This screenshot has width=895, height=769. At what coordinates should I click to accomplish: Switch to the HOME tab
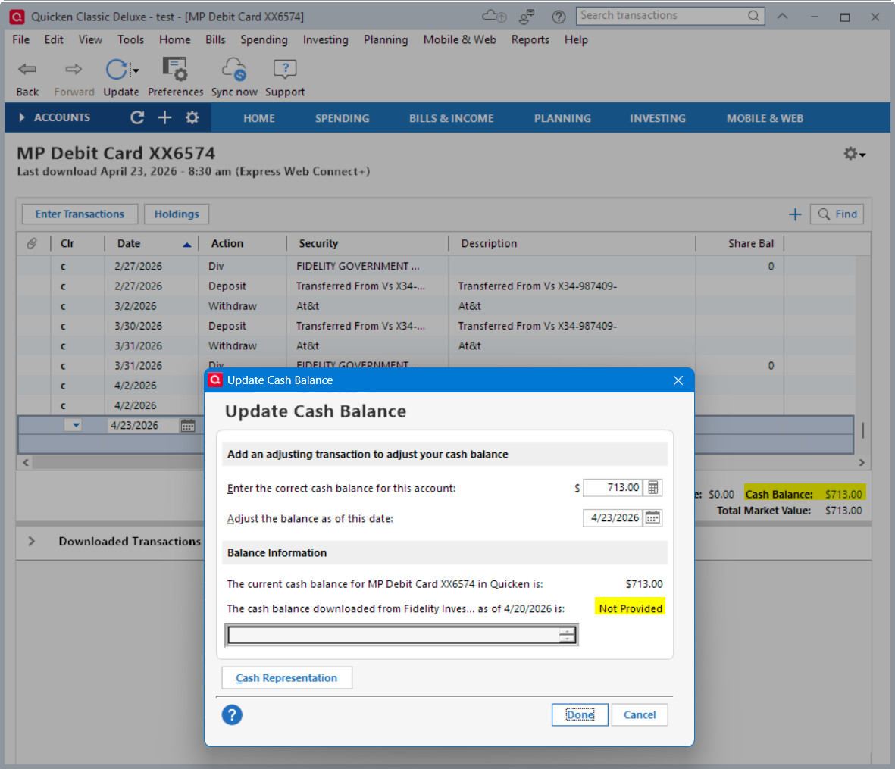[x=259, y=119]
